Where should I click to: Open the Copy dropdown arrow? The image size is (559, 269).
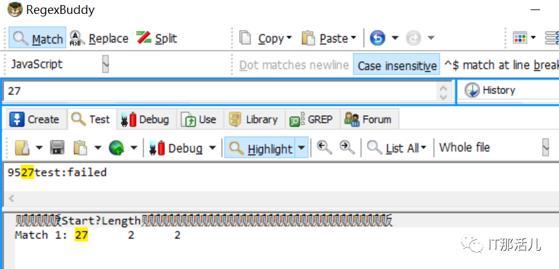point(289,37)
